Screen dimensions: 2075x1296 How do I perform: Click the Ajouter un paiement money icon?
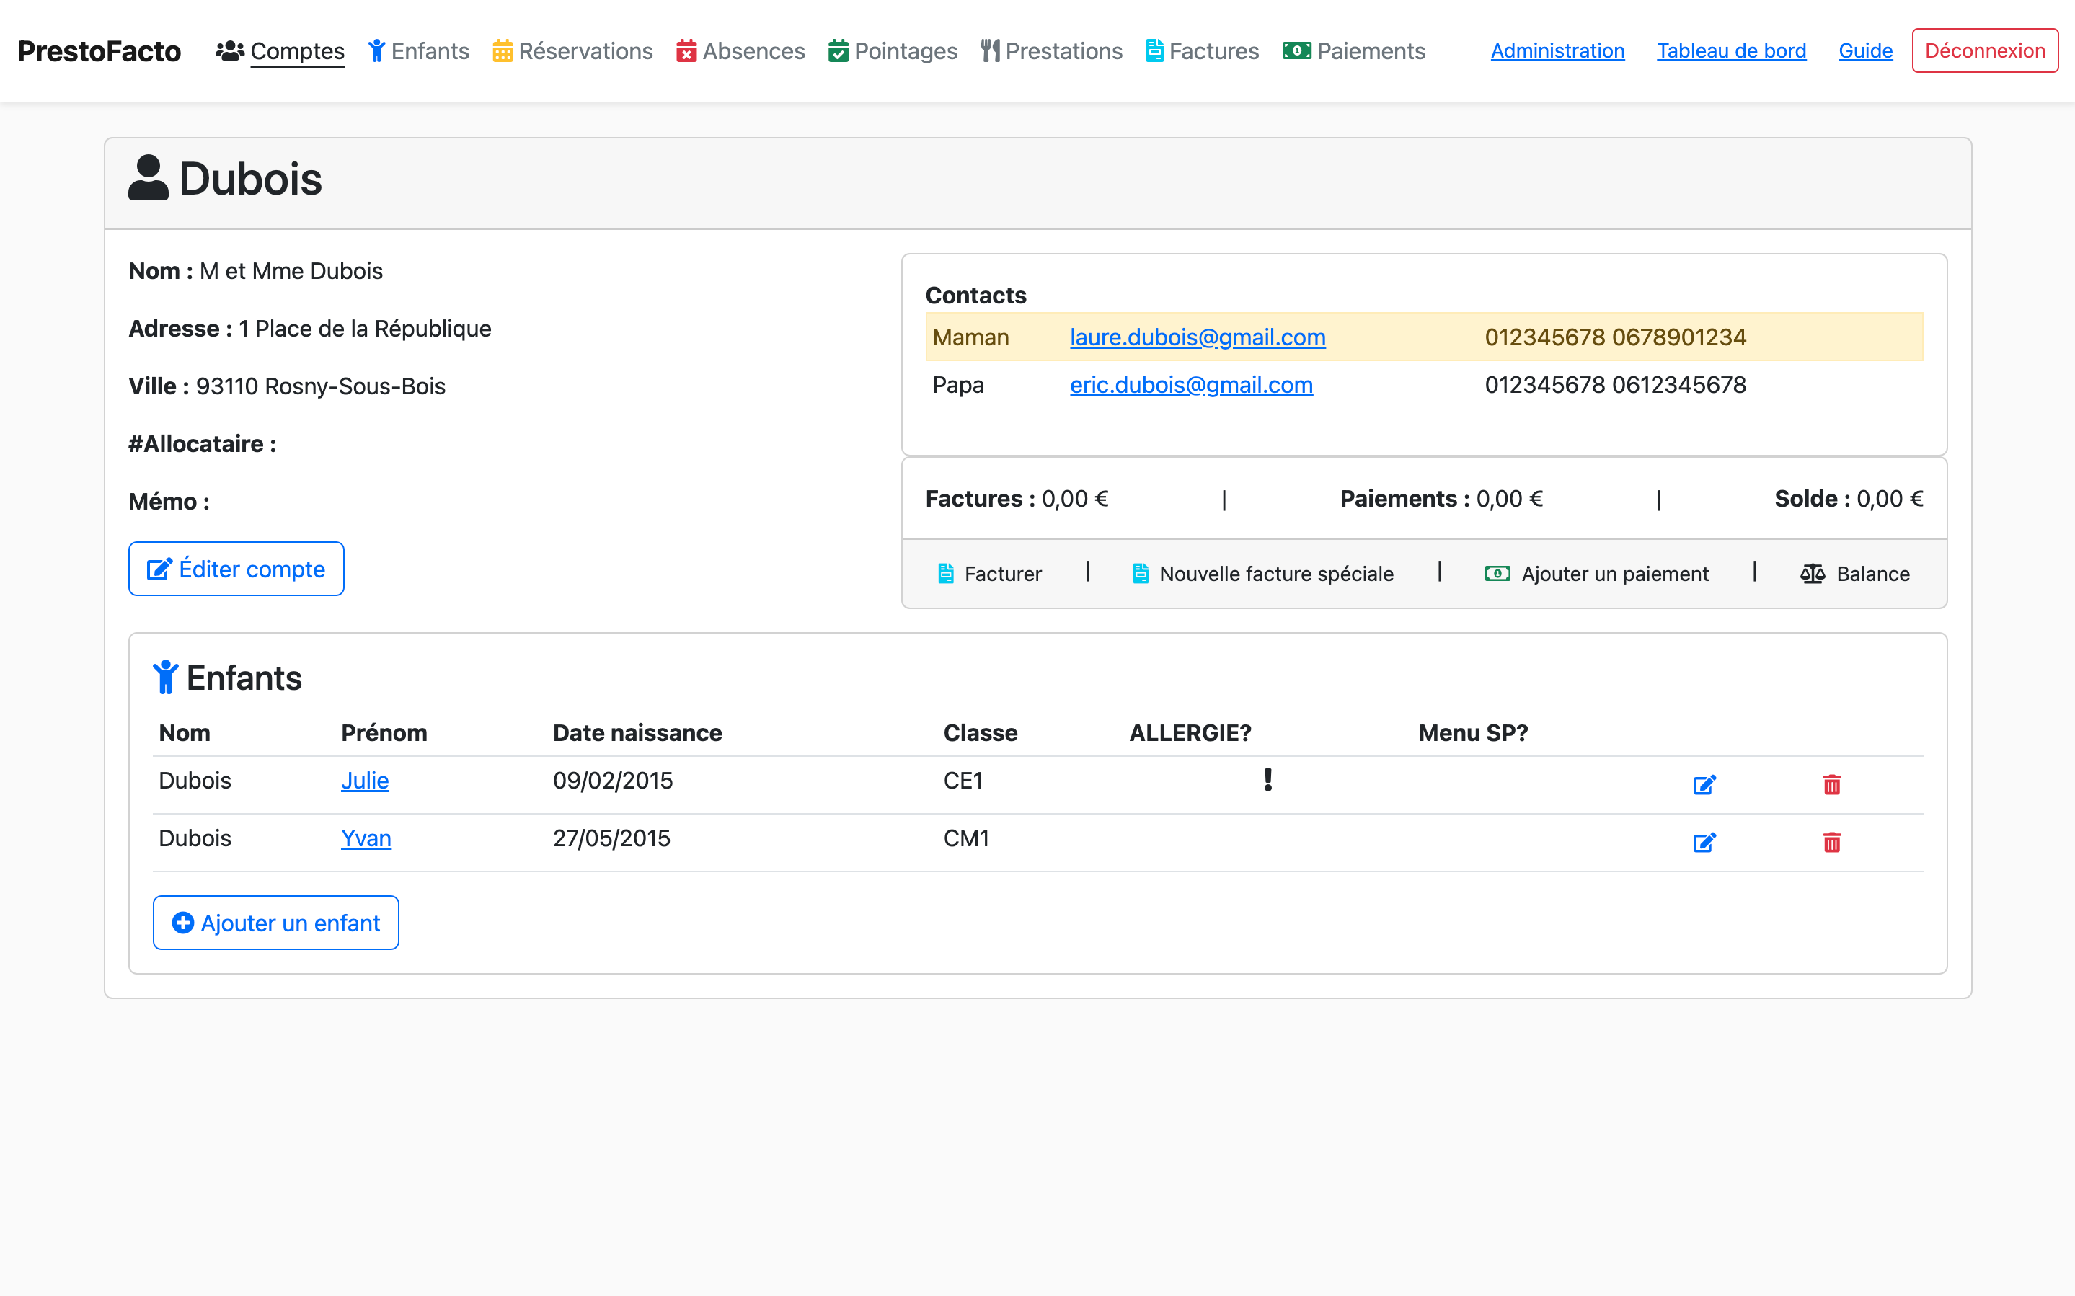click(x=1497, y=574)
